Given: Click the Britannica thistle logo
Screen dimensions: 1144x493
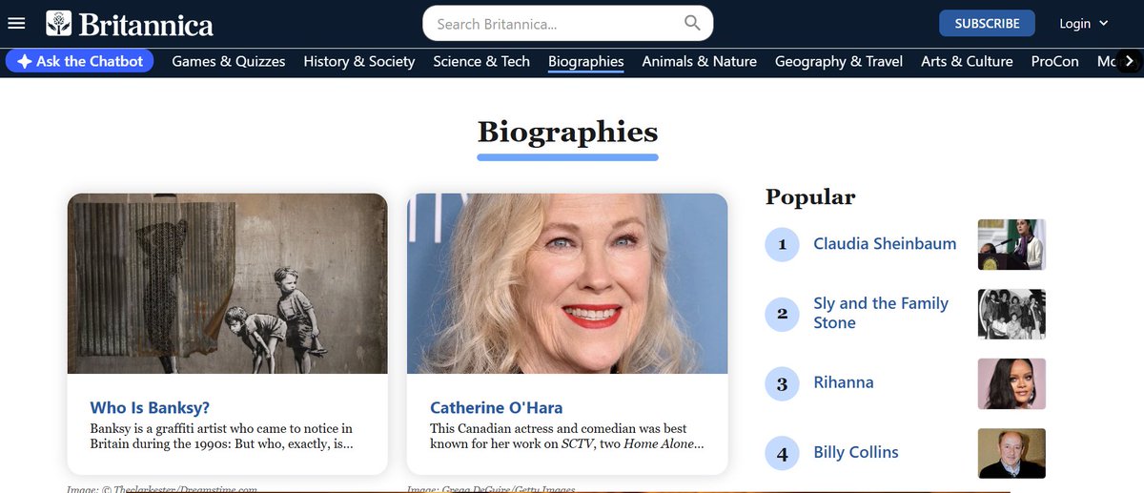Looking at the screenshot, I should click(59, 23).
